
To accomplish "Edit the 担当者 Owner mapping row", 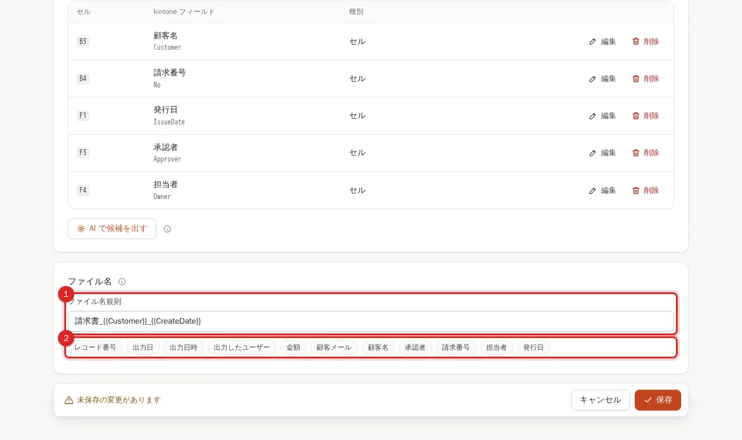I will pyautogui.click(x=602, y=190).
